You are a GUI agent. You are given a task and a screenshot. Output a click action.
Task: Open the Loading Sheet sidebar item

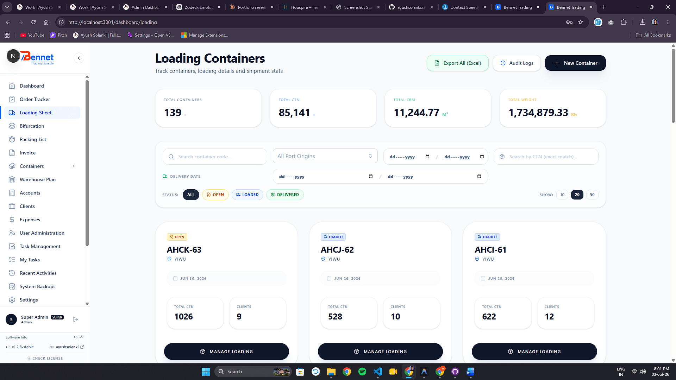coord(42,113)
